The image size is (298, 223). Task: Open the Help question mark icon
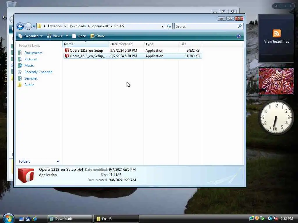click(239, 36)
